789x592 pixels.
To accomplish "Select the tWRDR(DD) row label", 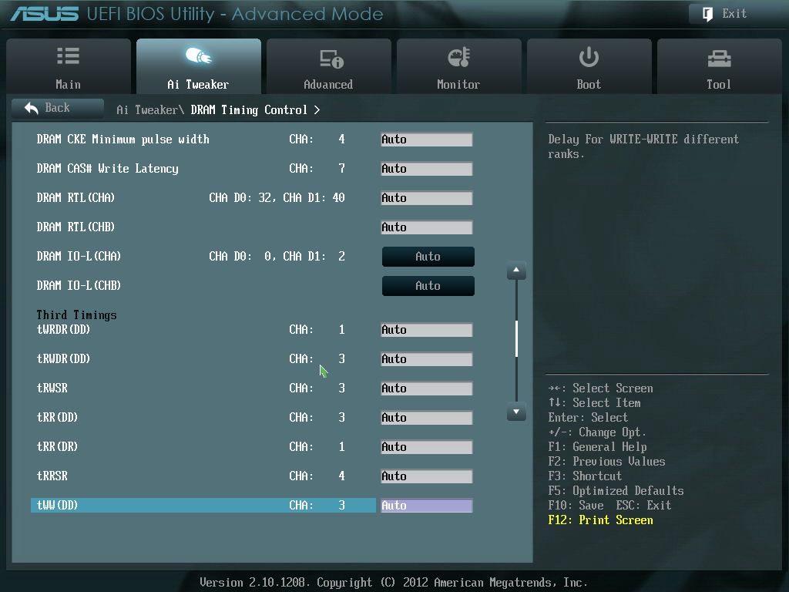I will [x=63, y=330].
